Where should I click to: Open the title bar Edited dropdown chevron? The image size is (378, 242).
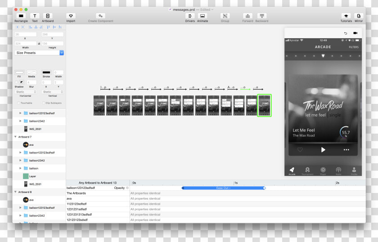[x=212, y=9]
